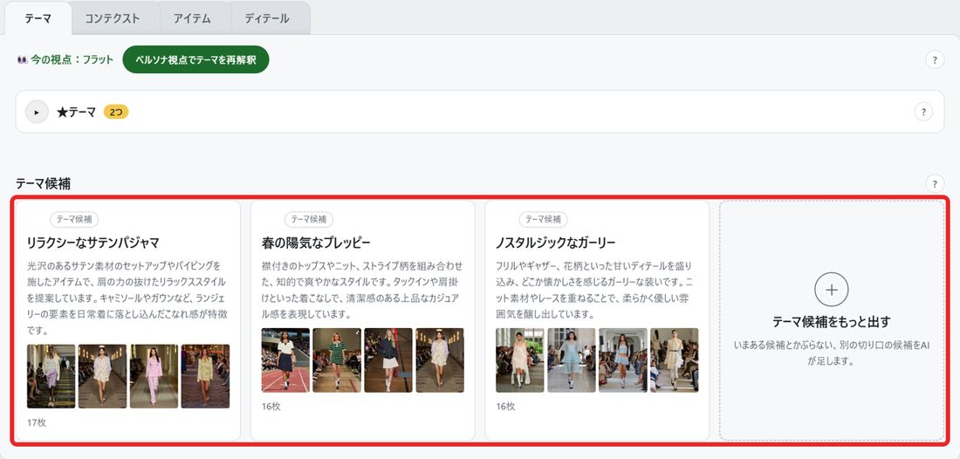Switch to the ディテール tab
Image resolution: width=960 pixels, height=459 pixels.
pyautogui.click(x=267, y=18)
